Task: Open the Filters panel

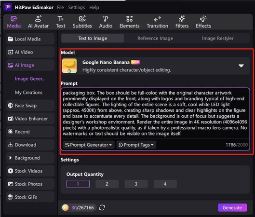Action: coord(182,22)
